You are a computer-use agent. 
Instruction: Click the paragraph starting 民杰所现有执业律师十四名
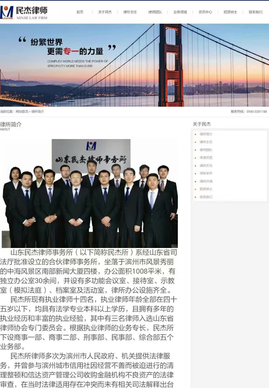[88, 323]
